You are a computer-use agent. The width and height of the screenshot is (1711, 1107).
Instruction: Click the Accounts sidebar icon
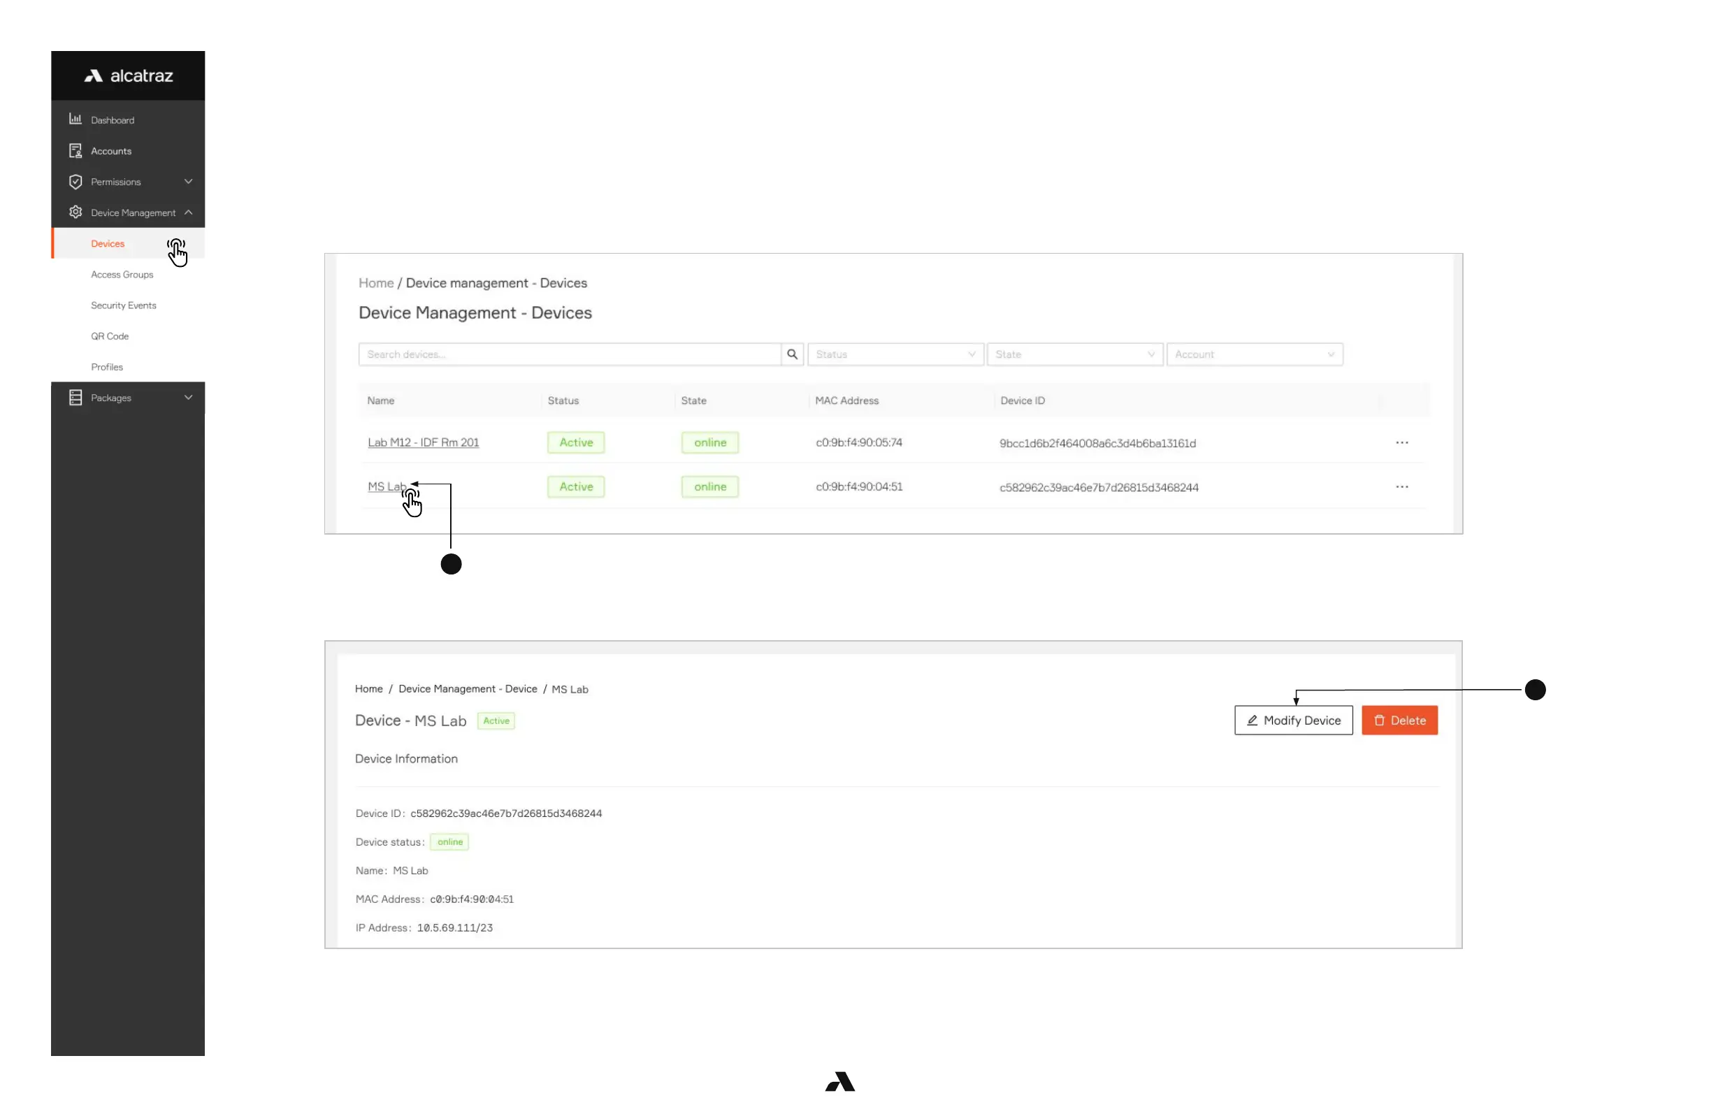pos(75,150)
